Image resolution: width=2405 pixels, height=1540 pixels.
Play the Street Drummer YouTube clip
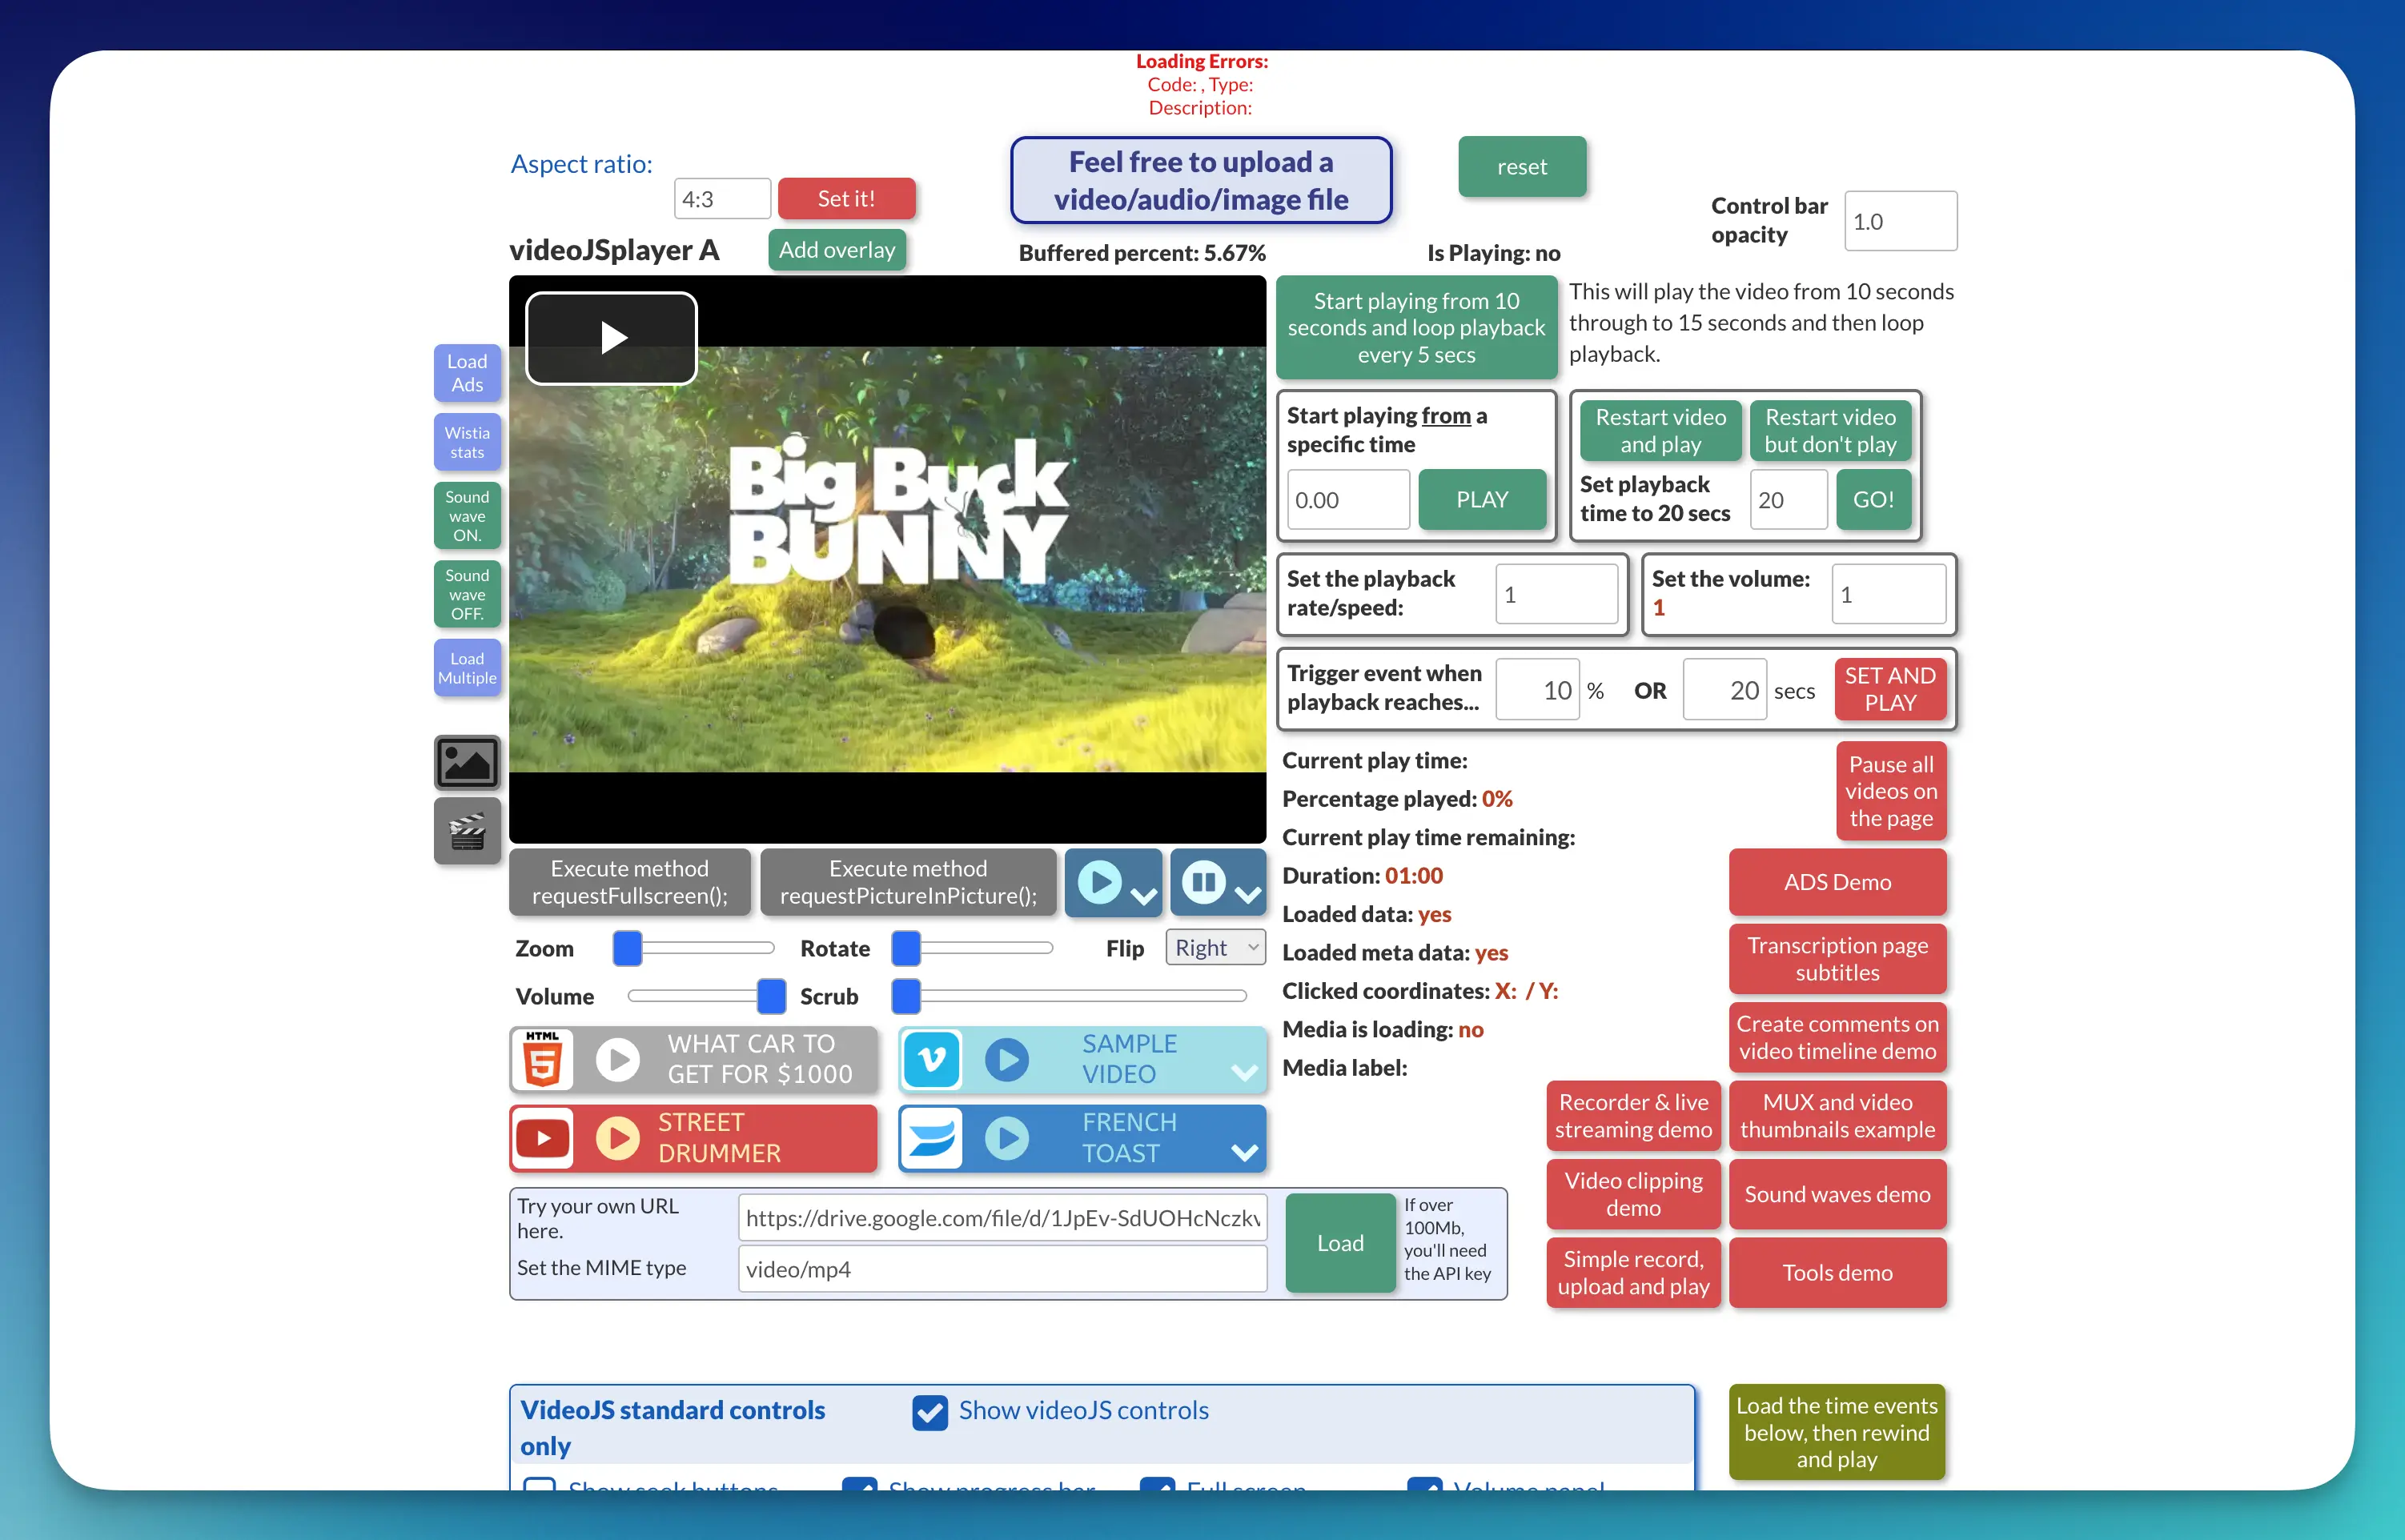(x=618, y=1138)
